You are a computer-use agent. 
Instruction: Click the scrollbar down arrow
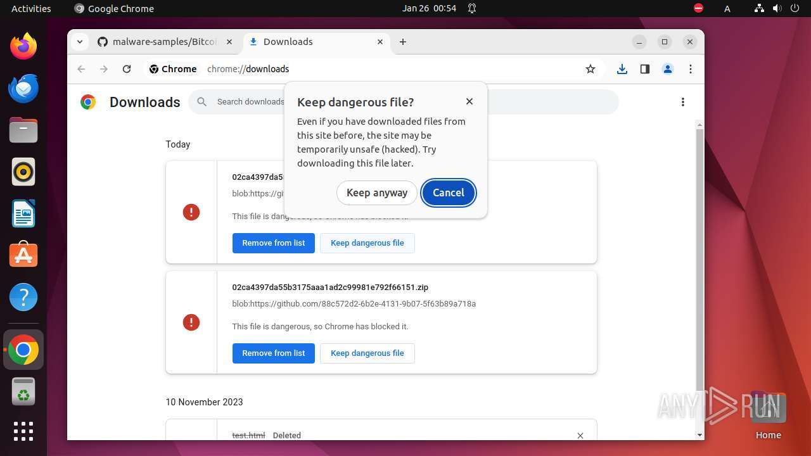click(x=699, y=435)
